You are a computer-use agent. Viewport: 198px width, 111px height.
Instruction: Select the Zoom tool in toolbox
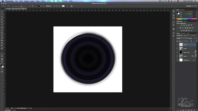2,62
